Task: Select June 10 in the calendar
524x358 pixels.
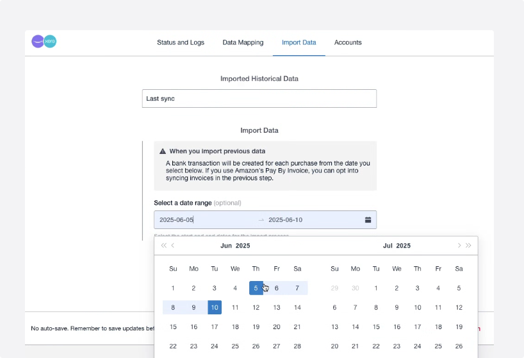Action: coord(215,307)
